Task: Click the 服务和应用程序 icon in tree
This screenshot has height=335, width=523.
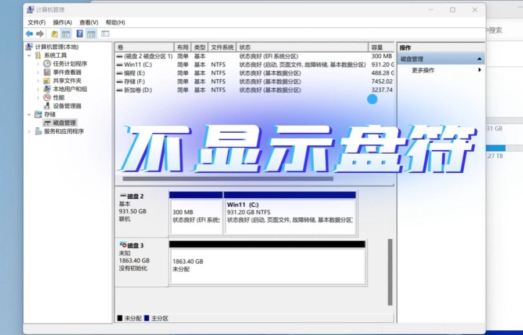Action: [x=38, y=131]
